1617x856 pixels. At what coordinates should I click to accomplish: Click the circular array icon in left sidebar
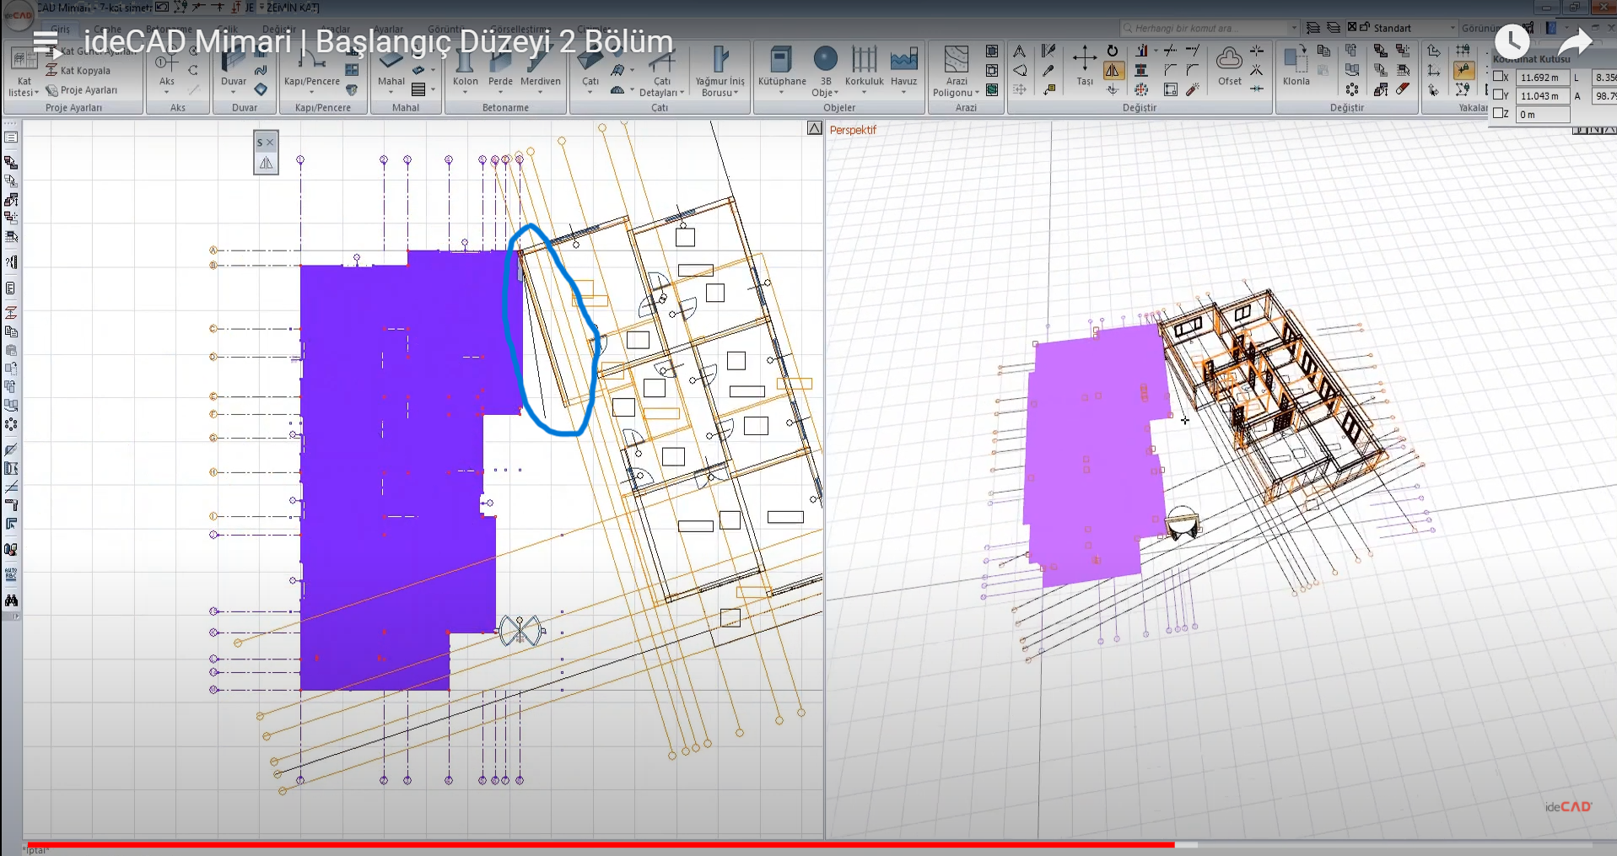click(x=11, y=425)
